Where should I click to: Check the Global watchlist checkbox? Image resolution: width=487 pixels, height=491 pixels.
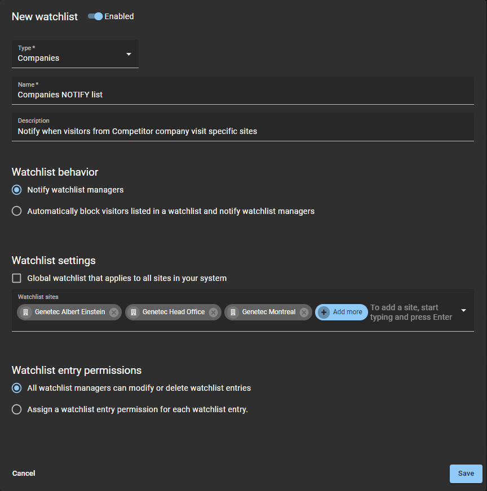17,278
